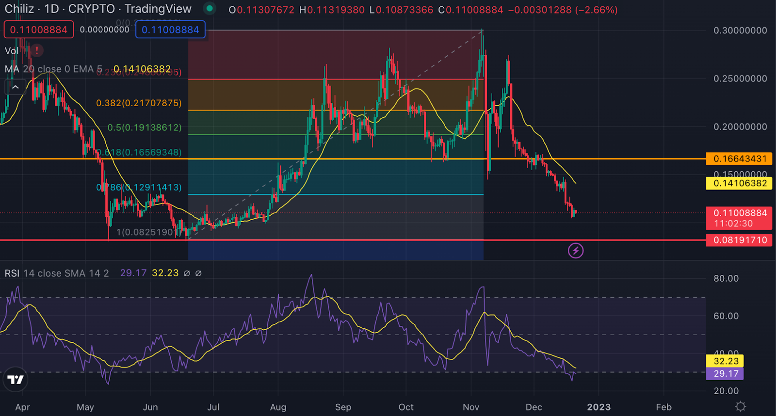Click the Low value 0.10873366

coord(404,10)
